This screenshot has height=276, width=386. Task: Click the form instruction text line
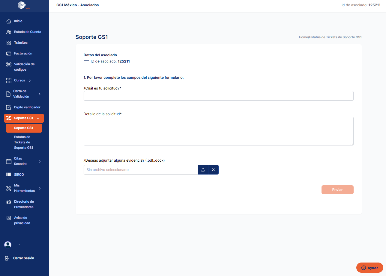(x=133, y=78)
